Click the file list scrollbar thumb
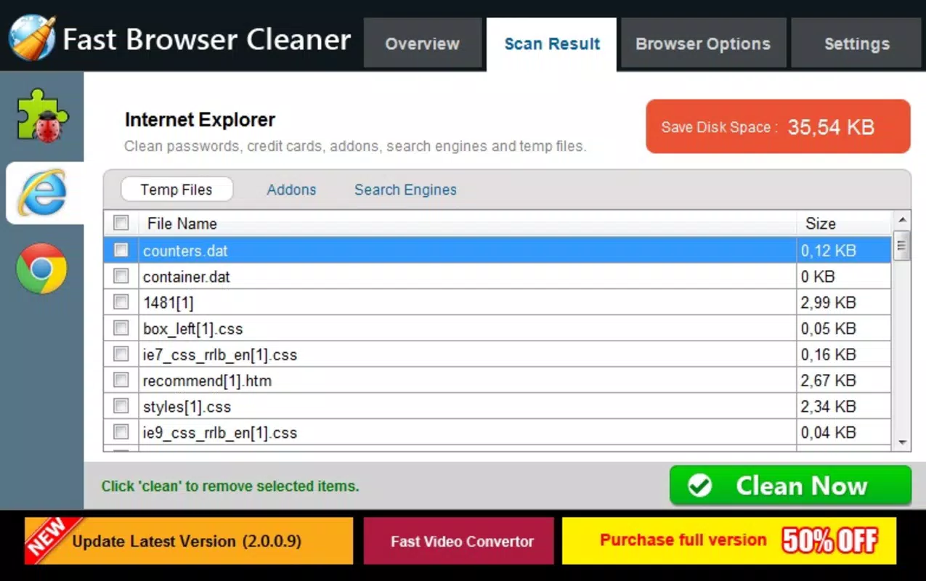The width and height of the screenshot is (926, 581). click(x=902, y=245)
